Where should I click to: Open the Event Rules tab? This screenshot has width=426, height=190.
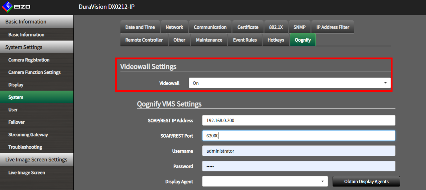point(245,40)
